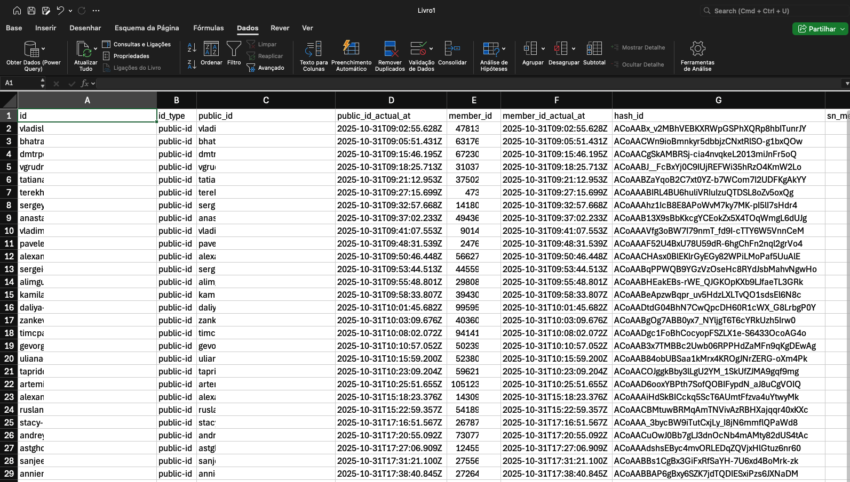The height and width of the screenshot is (482, 850).
Task: Open the Validação de Dados dropdown arrow
Action: click(431, 48)
